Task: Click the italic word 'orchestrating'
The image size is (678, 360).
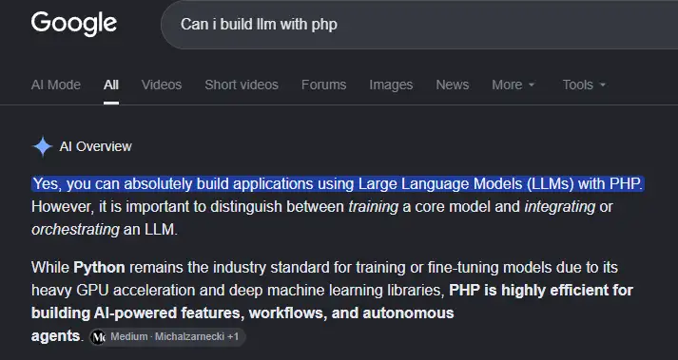Action: [x=75, y=230]
